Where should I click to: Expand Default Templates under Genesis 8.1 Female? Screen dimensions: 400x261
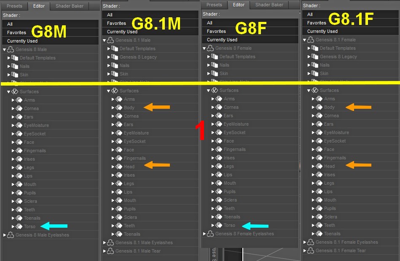point(309,48)
